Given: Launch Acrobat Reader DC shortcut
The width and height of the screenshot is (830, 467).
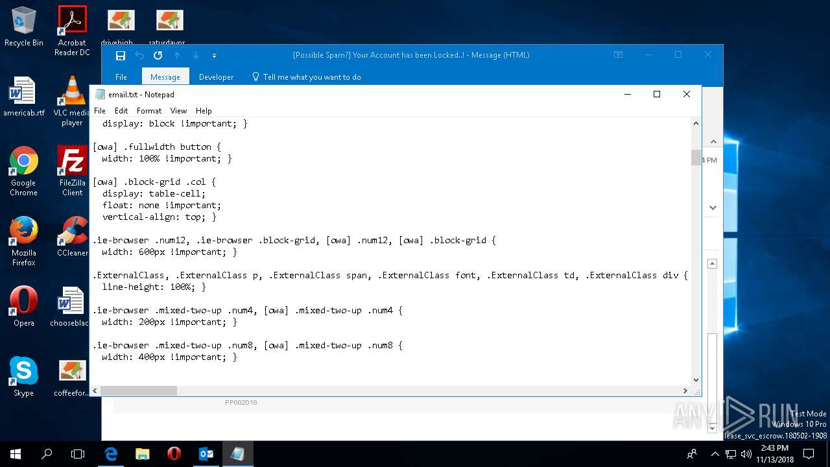Looking at the screenshot, I should 72,30.
